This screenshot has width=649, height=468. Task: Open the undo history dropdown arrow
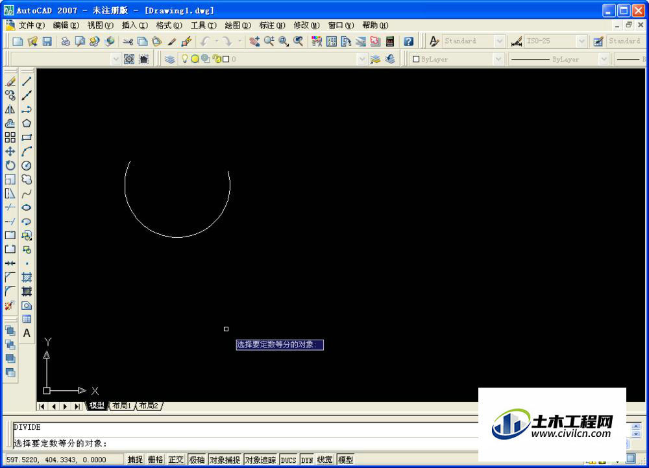(x=217, y=41)
